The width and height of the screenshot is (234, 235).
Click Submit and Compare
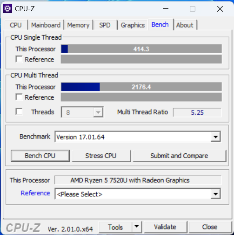179,156
